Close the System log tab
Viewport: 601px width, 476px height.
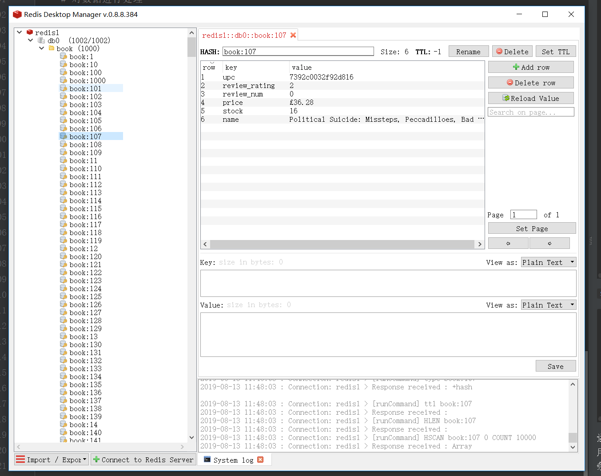[260, 460]
